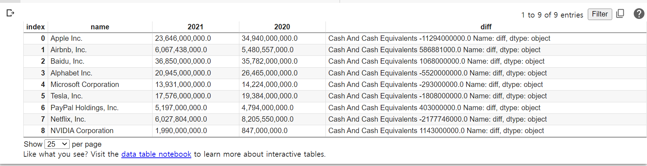This screenshot has height=166, width=647.
Task: Select Tesla, Inc. 2021 value 17,576,000,000.0
Action: point(196,96)
